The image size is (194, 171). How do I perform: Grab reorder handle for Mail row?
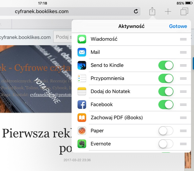click(x=183, y=52)
